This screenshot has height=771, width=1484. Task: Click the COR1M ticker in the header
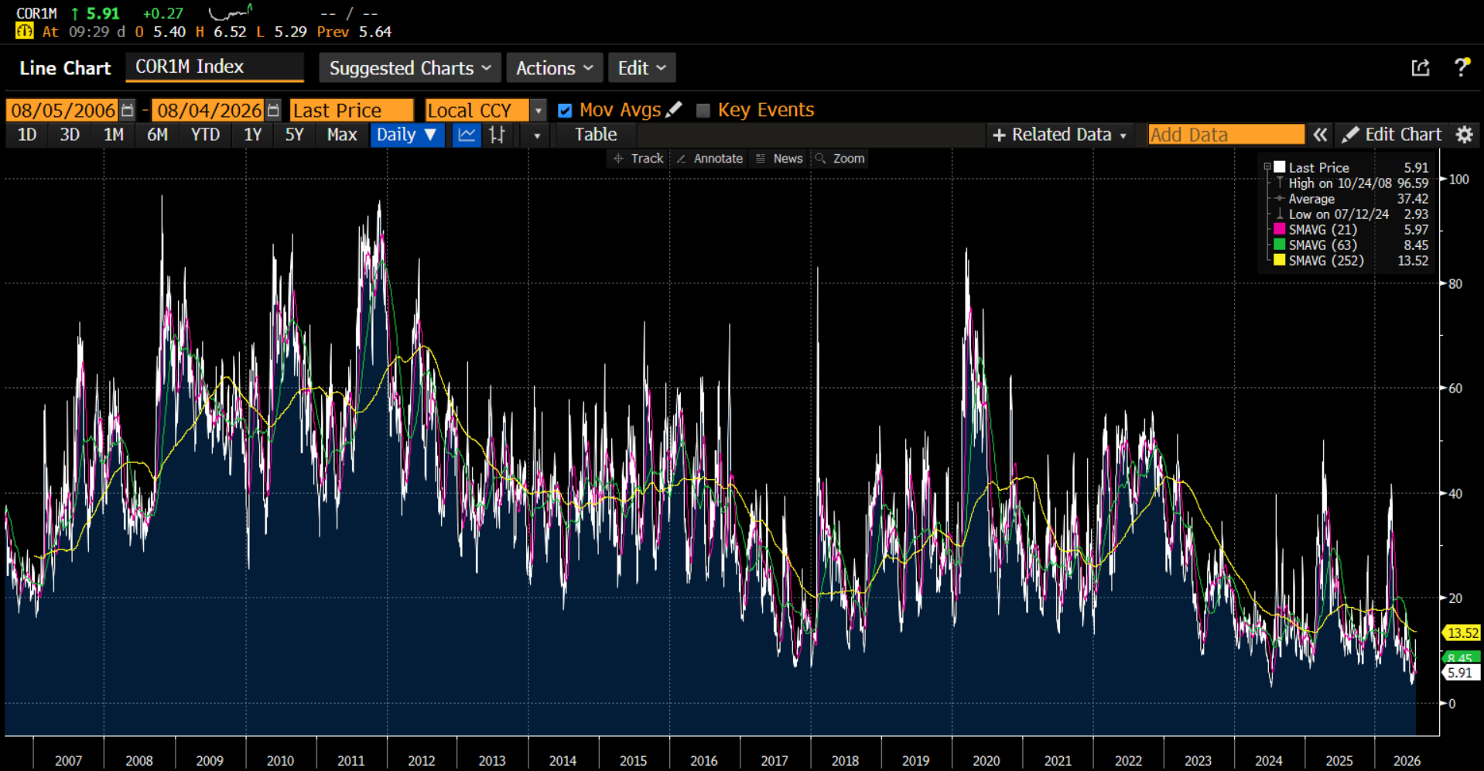[36, 13]
